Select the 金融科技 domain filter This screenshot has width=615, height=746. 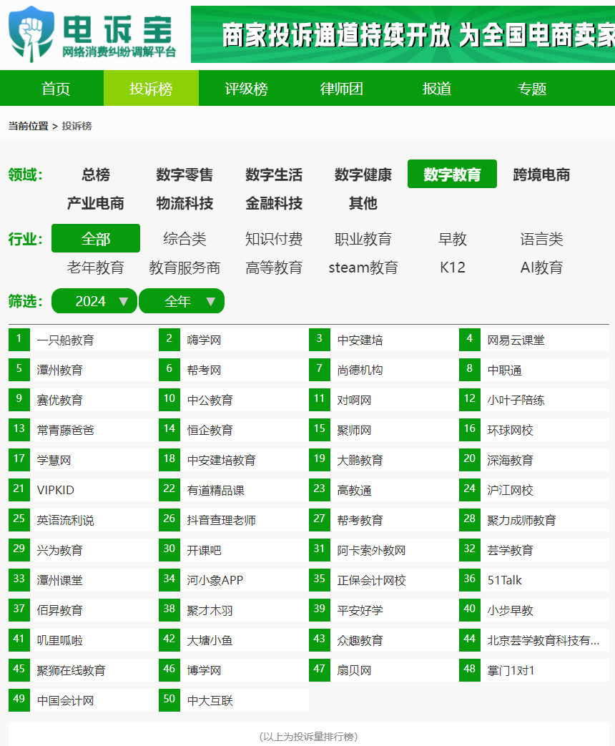click(274, 203)
